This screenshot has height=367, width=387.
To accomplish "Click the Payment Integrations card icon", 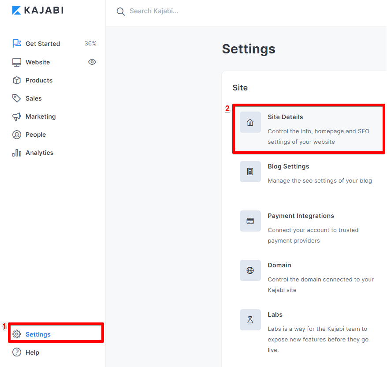I will (x=250, y=221).
